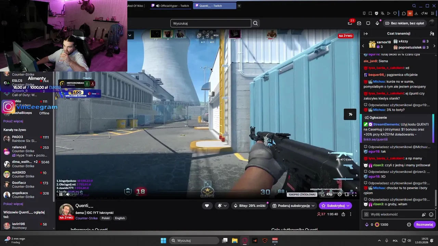Open the PAGO3 channel in the sidebar

tap(27, 139)
